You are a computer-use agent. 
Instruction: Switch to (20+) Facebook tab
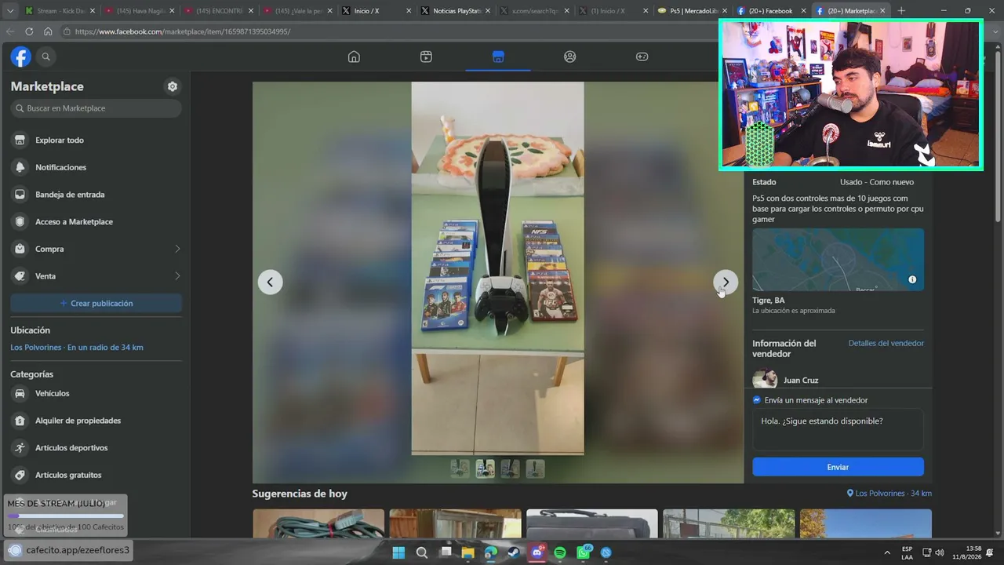(772, 11)
